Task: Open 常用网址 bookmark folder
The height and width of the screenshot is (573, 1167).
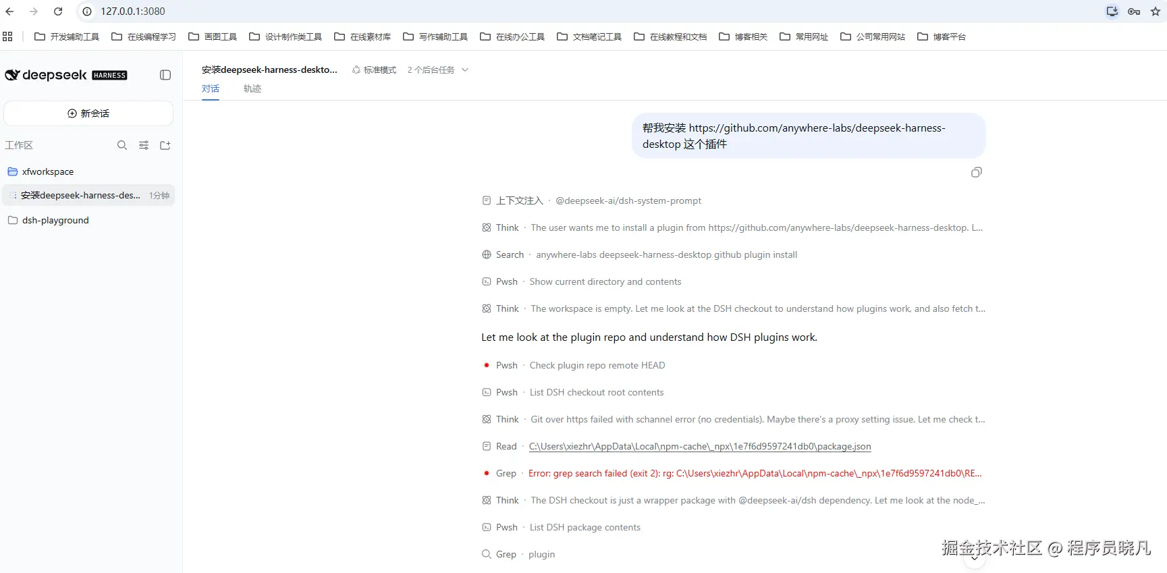Action: (804, 36)
